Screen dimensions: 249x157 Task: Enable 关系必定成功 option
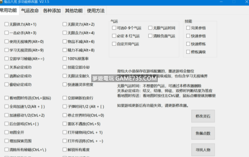(x=7, y=67)
